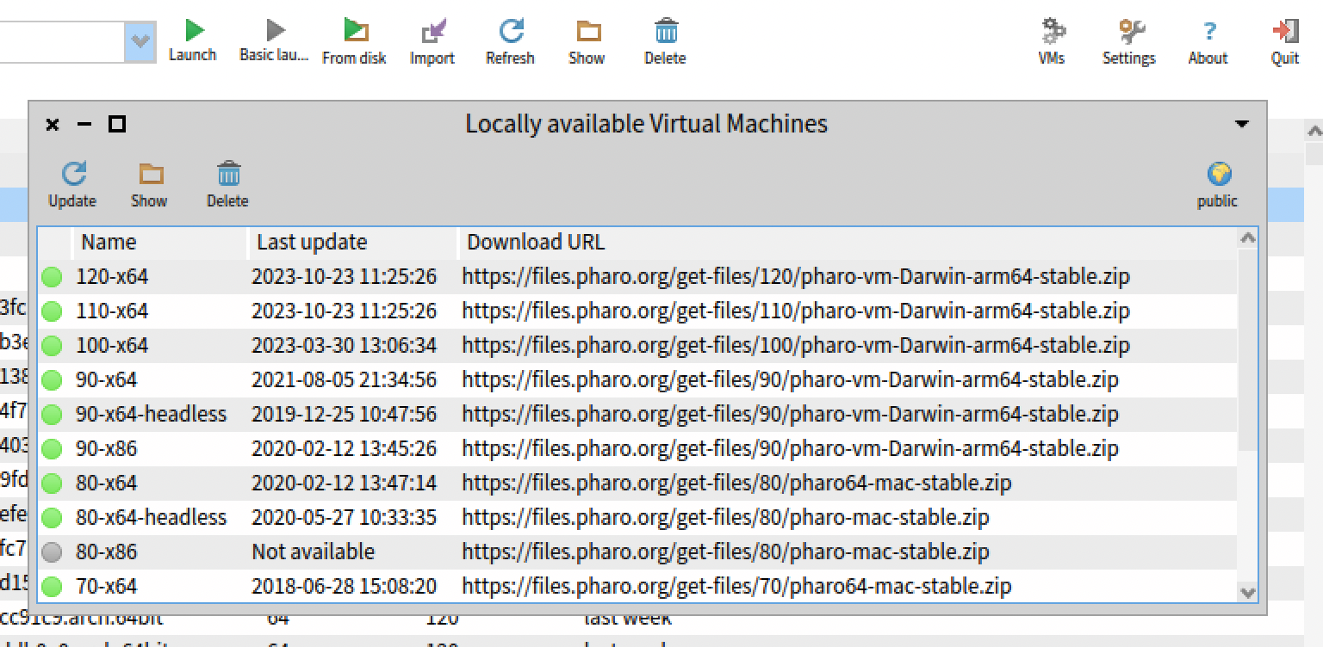Sort by the Last update column header
Screen dimensions: 1323x647
tap(312, 243)
